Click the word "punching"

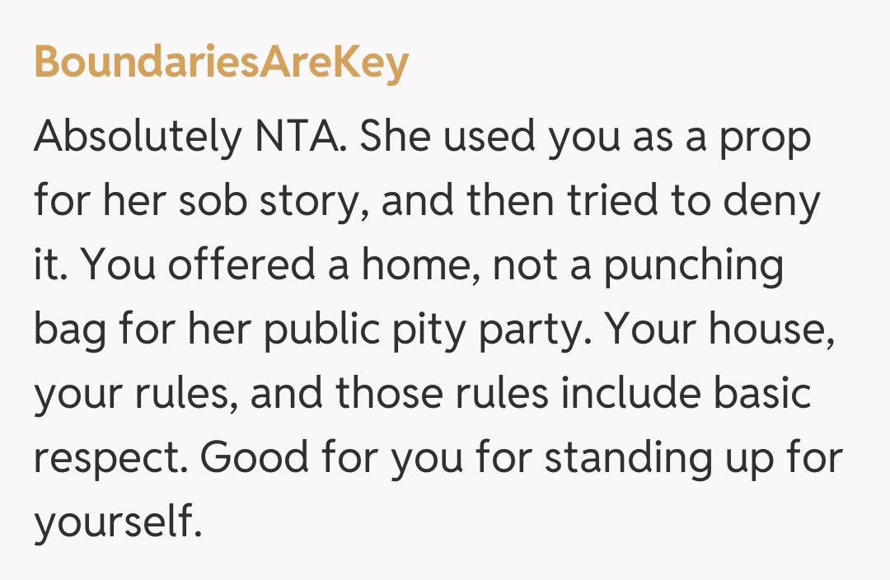pyautogui.click(x=693, y=267)
